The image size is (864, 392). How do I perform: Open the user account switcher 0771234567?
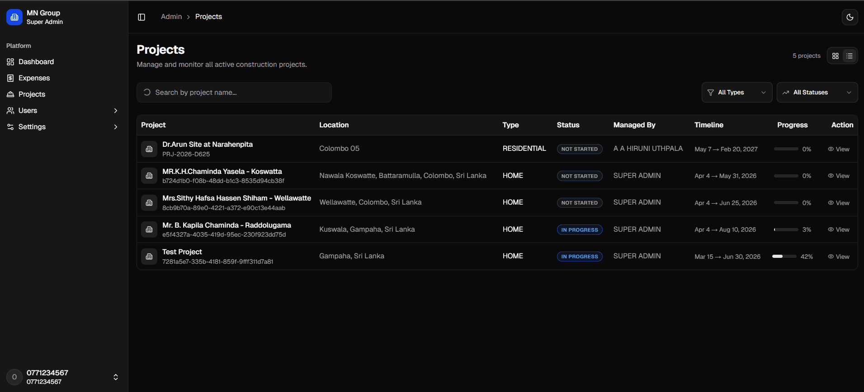coord(64,377)
